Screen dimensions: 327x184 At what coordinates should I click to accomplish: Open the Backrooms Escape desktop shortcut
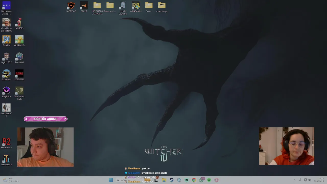[6, 8]
